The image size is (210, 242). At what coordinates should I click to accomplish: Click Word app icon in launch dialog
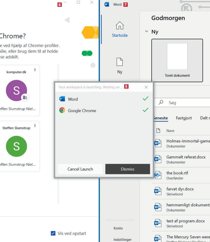tap(62, 99)
